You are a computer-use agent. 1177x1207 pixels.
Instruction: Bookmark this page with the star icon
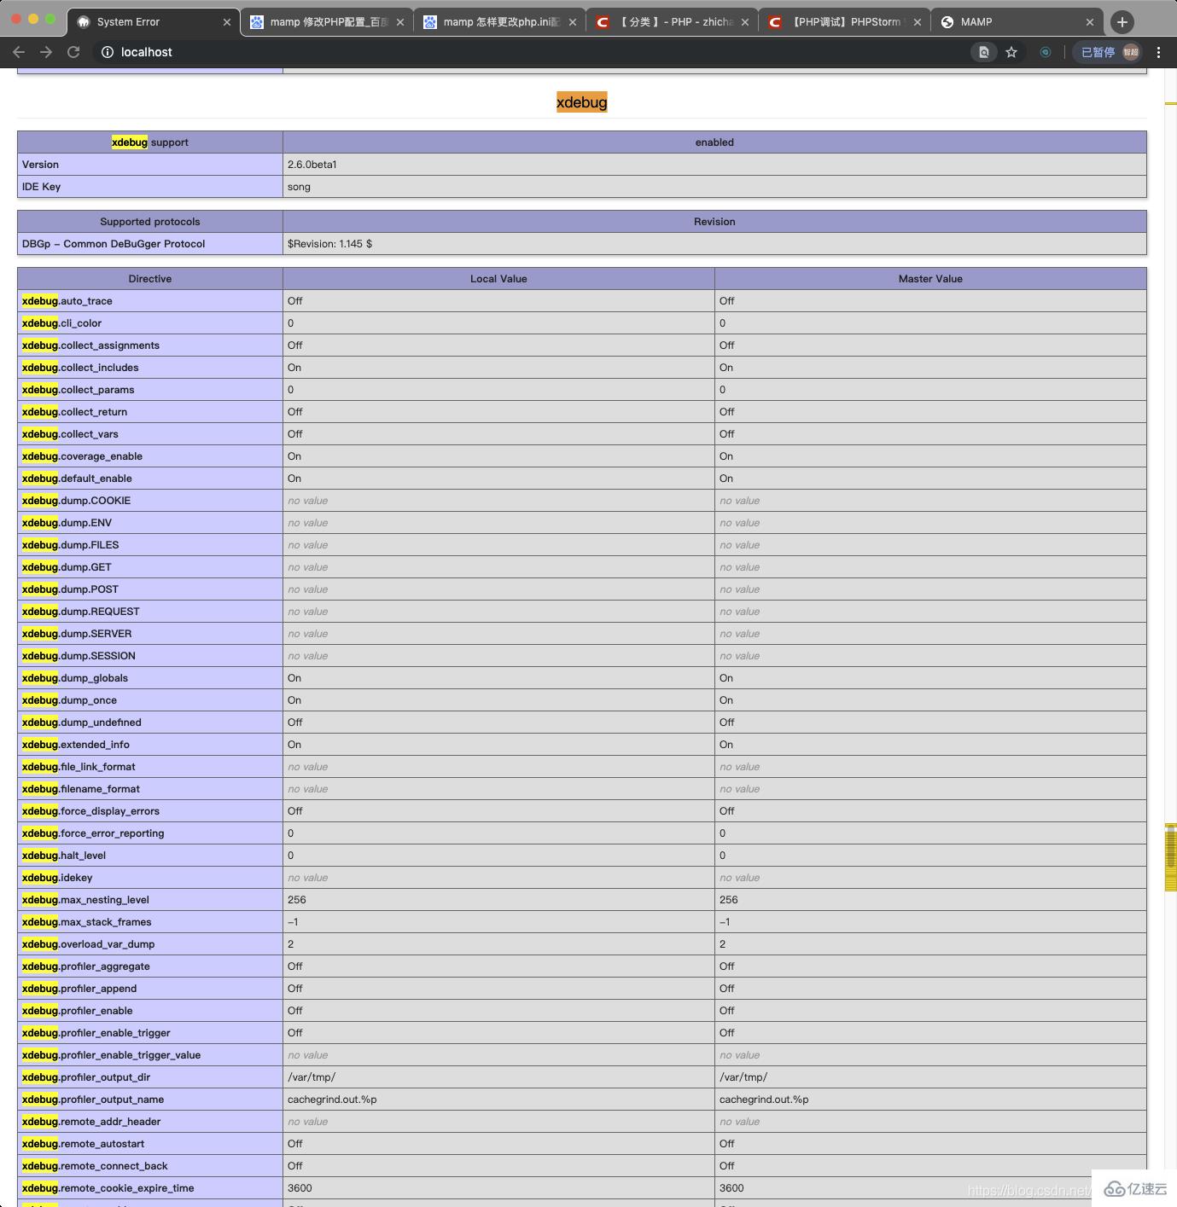(1011, 52)
